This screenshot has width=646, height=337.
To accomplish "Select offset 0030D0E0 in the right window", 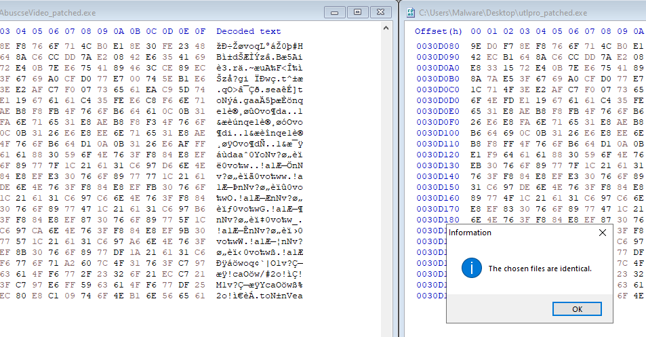I will tap(437, 111).
